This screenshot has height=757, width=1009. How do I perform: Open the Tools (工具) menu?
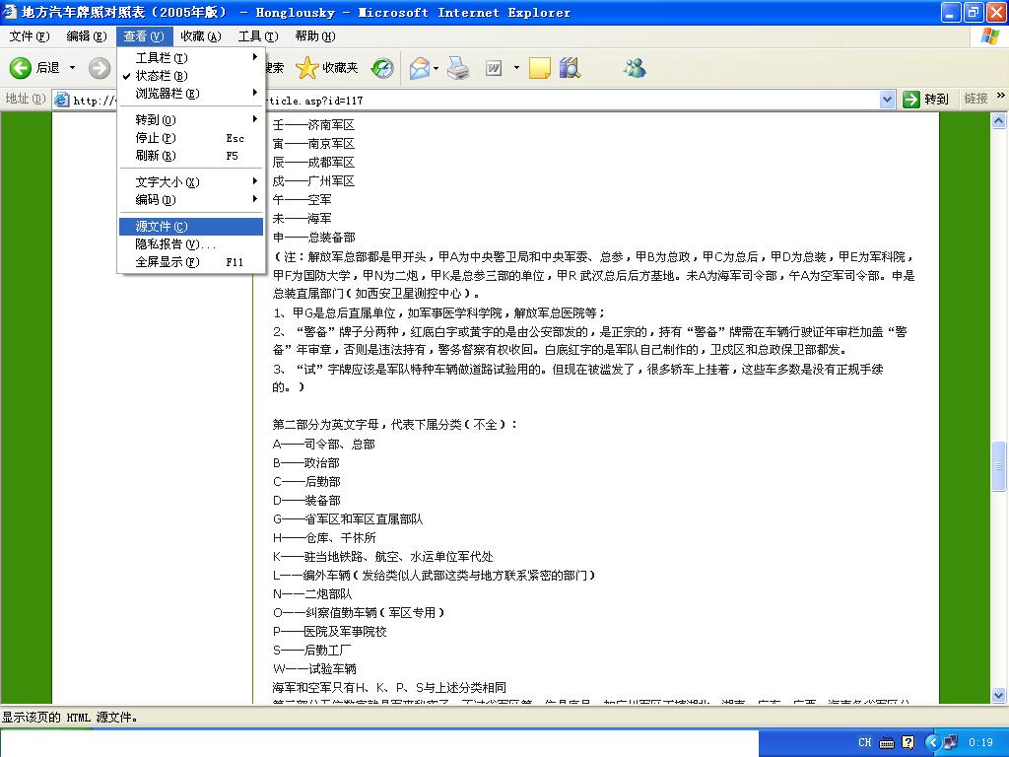[x=257, y=36]
